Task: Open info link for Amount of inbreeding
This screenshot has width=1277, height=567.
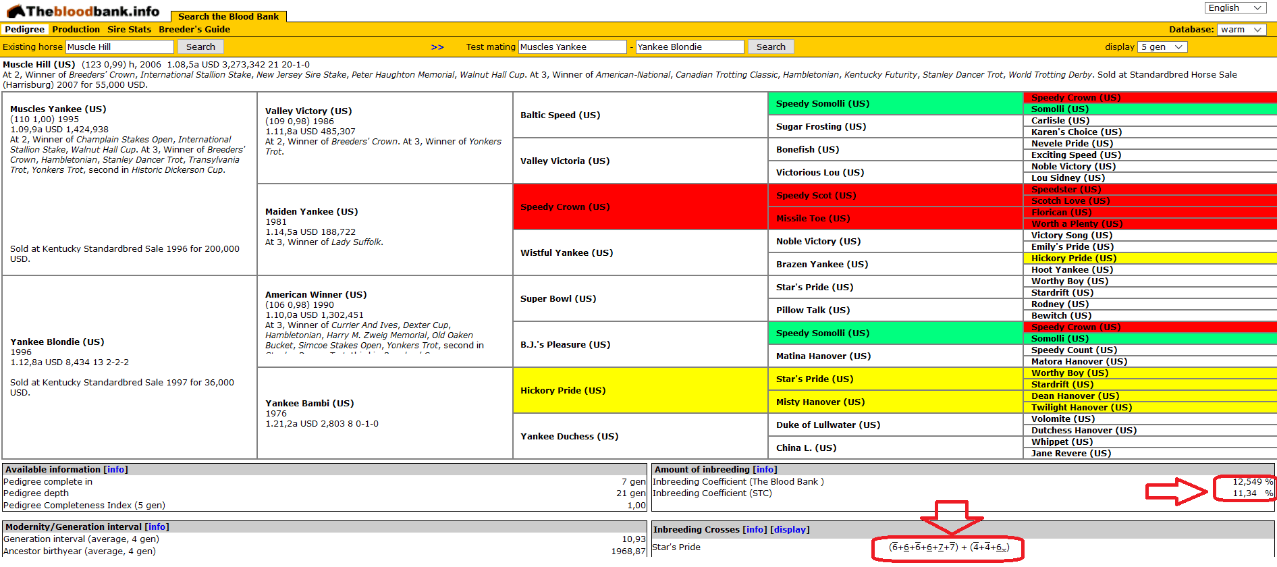Action: coord(765,469)
